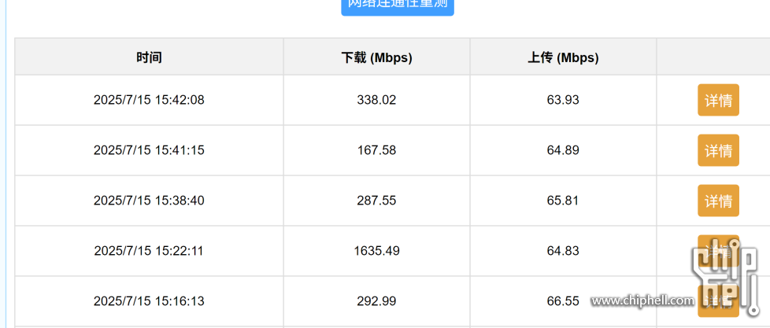Open 详情 for the 15:38:40 test

[718, 201]
